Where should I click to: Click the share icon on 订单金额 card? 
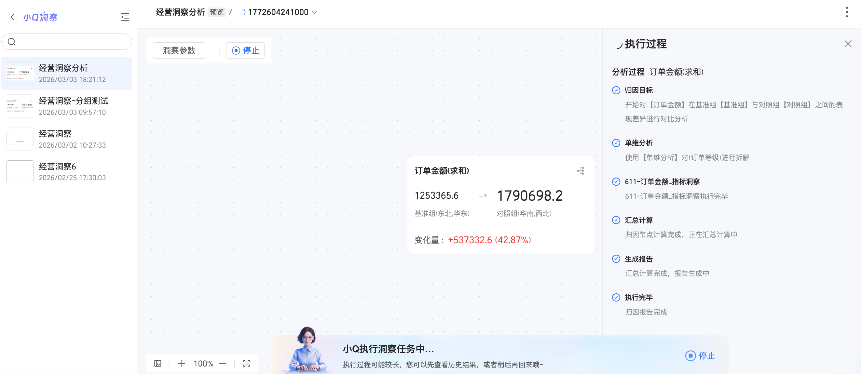(580, 171)
